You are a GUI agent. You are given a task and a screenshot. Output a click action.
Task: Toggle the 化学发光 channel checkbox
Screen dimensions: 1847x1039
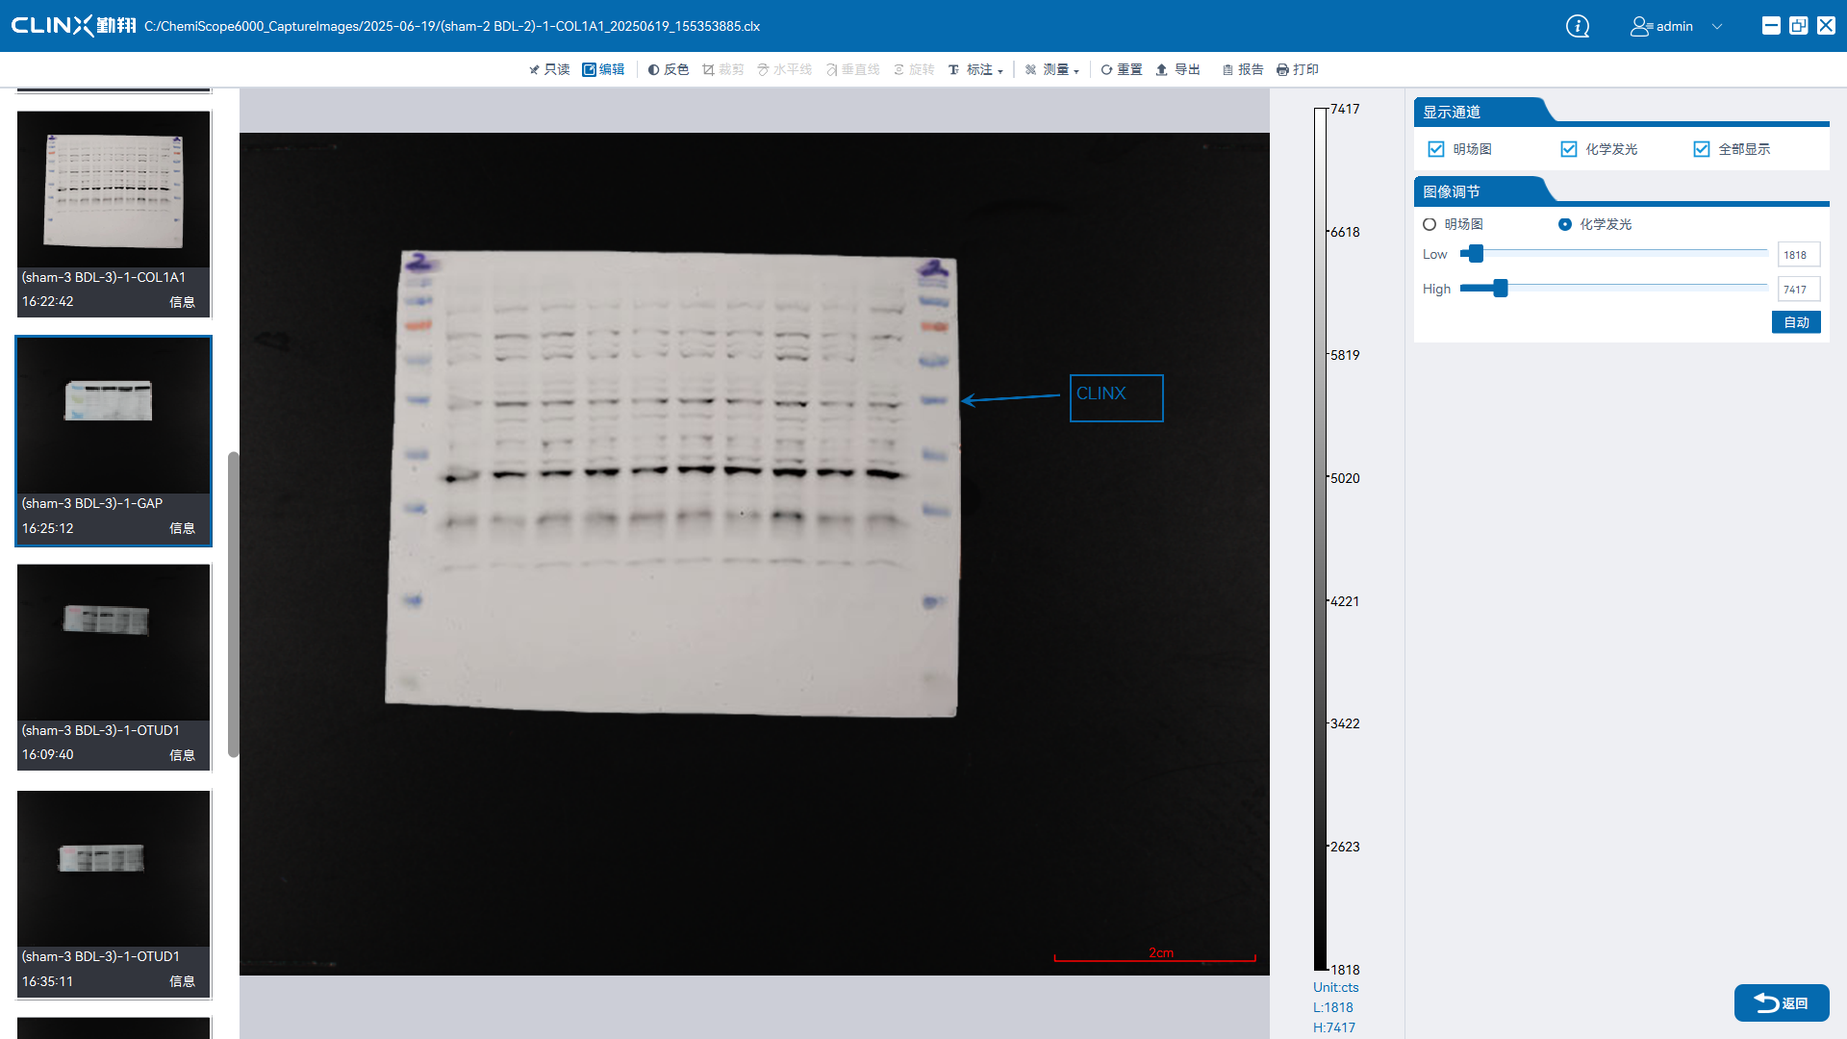(1569, 149)
